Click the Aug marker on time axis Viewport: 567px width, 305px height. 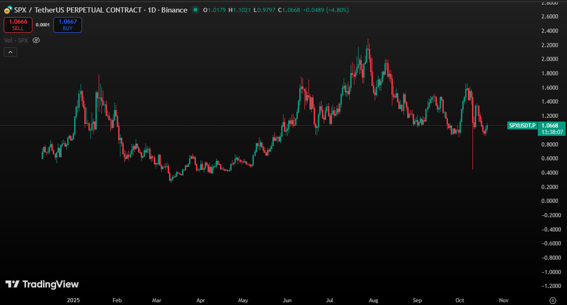point(373,300)
